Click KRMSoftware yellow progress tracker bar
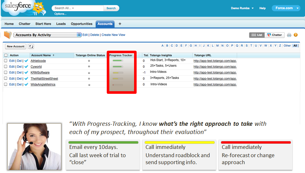The height and width of the screenshot is (173, 305). click(118, 73)
